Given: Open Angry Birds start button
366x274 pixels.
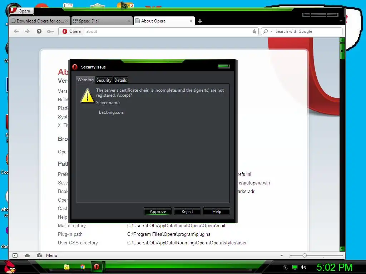Looking at the screenshot, I should coord(9,267).
